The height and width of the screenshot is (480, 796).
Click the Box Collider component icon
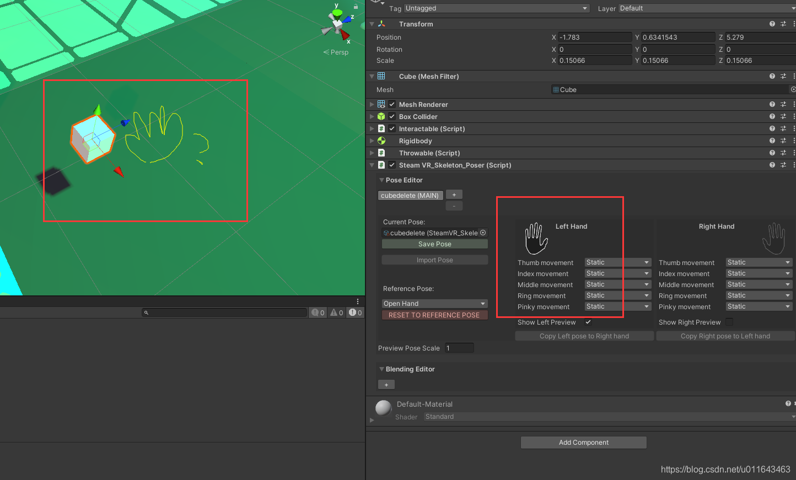[x=381, y=116]
